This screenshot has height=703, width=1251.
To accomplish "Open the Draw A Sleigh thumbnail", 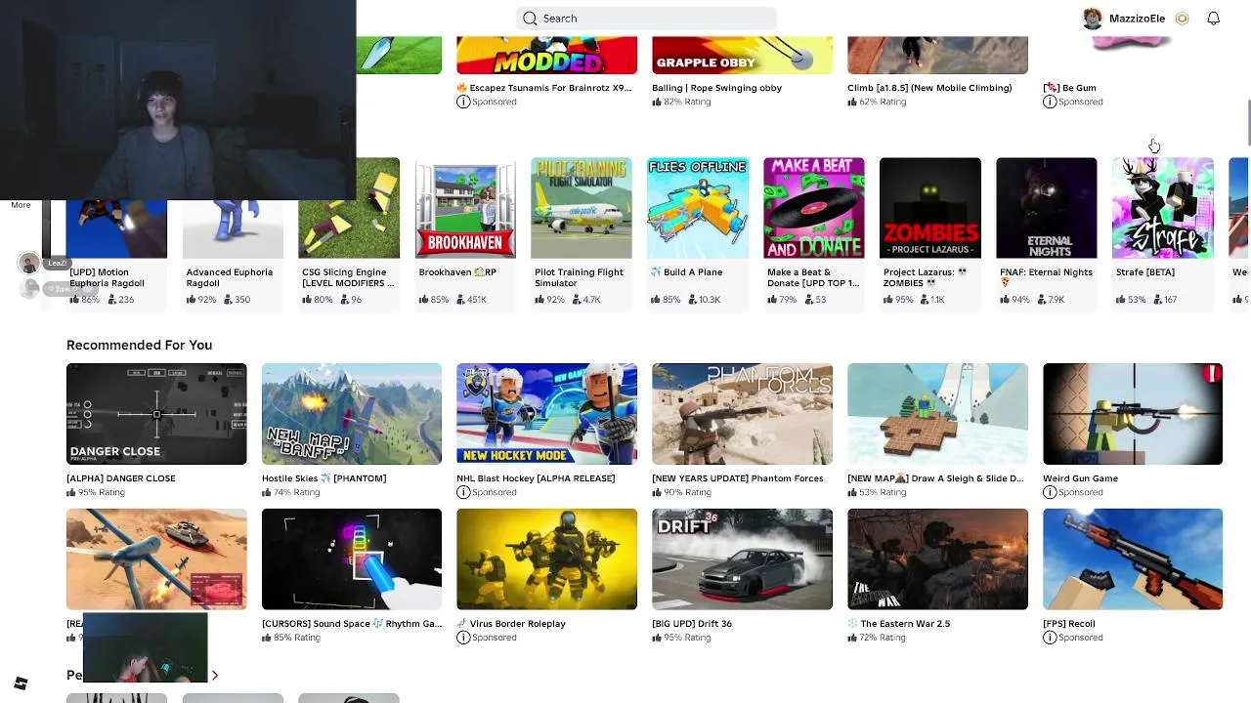I will pyautogui.click(x=937, y=414).
